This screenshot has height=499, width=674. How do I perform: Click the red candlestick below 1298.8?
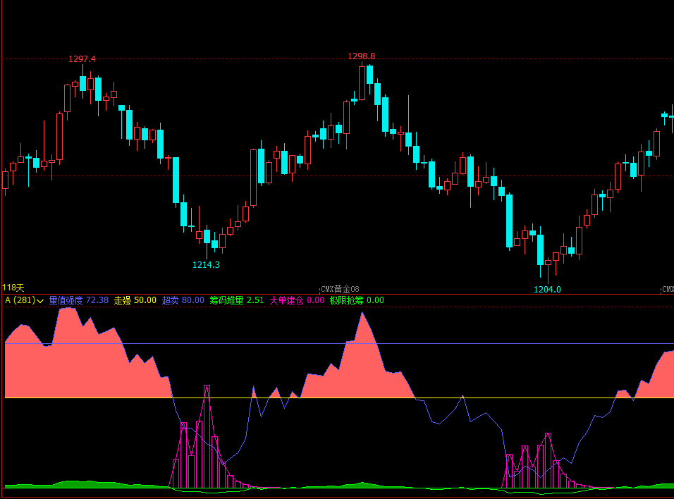pos(362,83)
